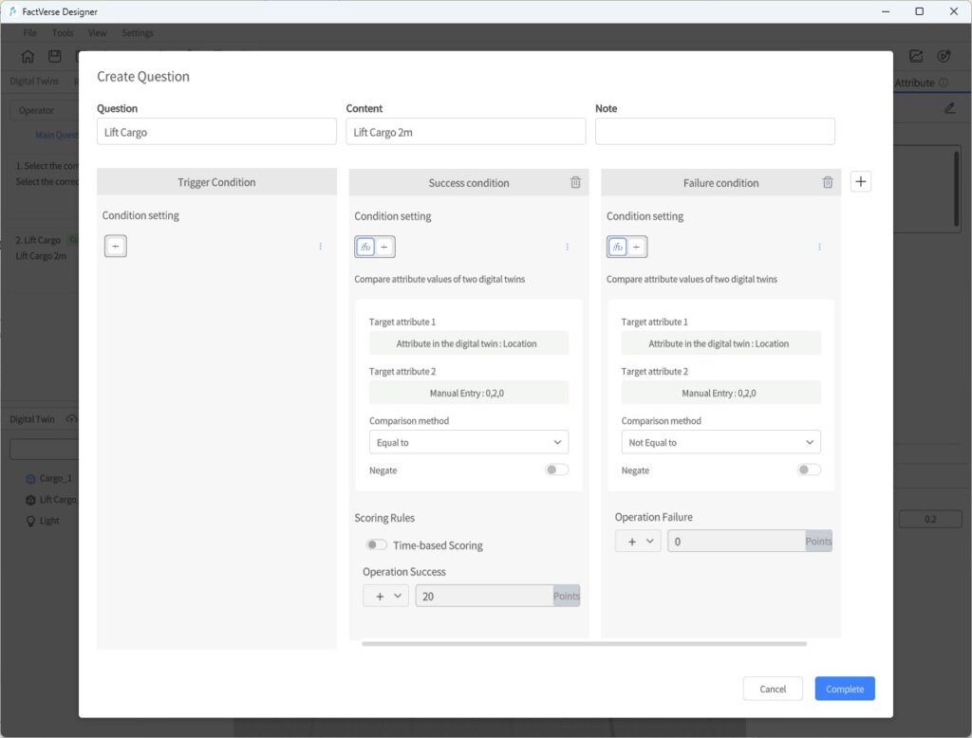Open the three-dot menu in Trigger Condition
The image size is (972, 738).
click(x=320, y=247)
